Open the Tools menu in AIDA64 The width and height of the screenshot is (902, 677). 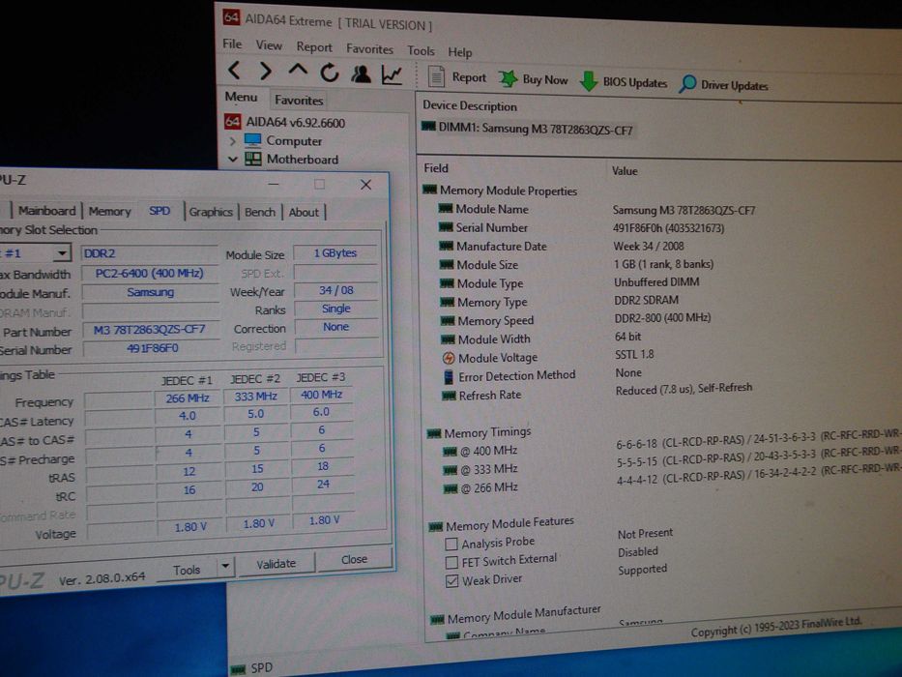(421, 50)
